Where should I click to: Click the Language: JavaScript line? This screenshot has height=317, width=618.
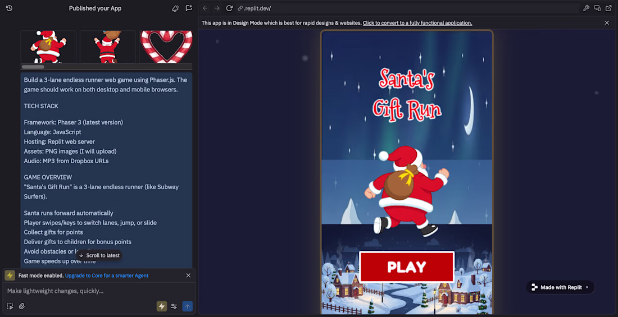click(52, 132)
